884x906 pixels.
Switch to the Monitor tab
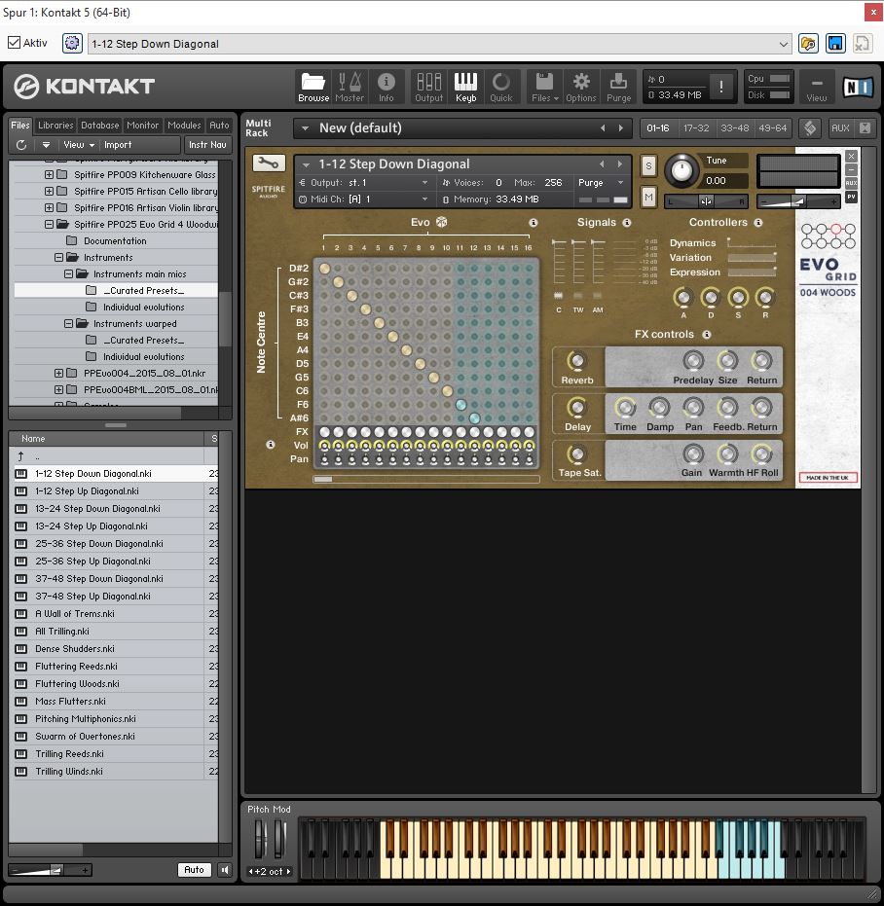click(142, 126)
